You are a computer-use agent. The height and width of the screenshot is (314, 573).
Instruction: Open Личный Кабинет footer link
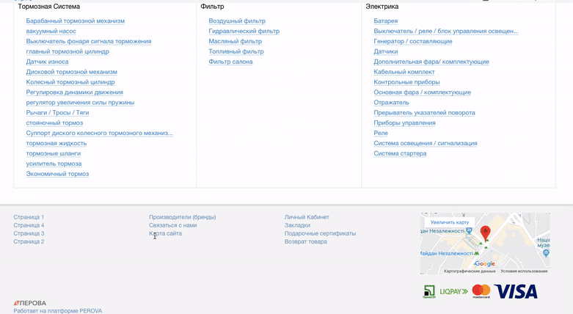307,217
